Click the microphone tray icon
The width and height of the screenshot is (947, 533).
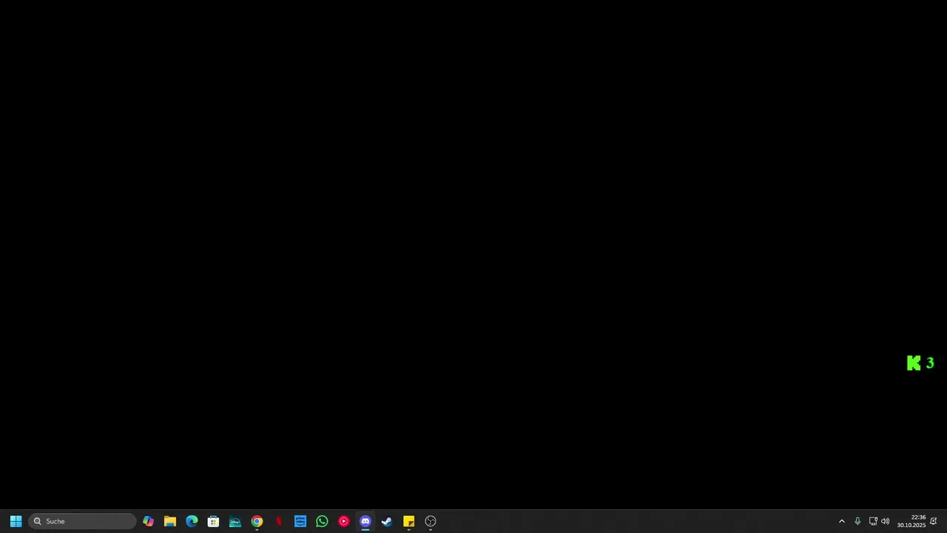857,521
